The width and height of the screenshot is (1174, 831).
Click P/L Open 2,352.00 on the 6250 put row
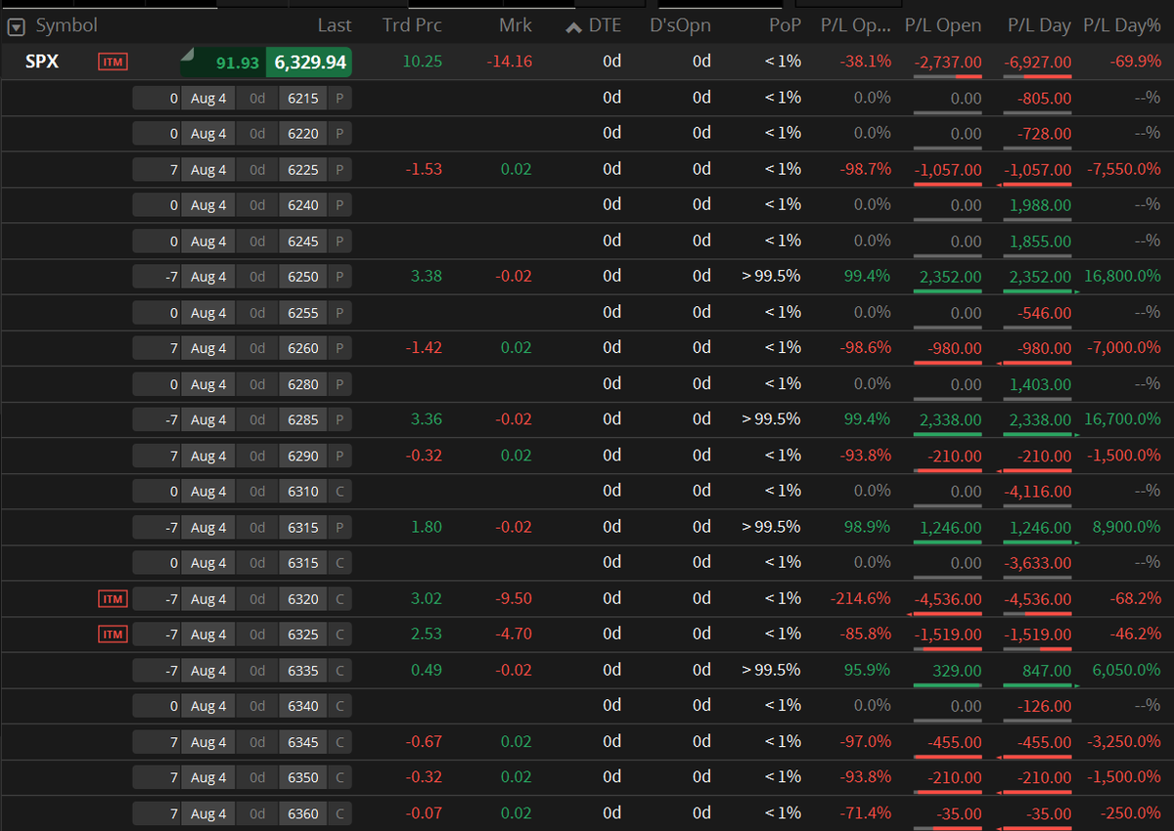950,277
